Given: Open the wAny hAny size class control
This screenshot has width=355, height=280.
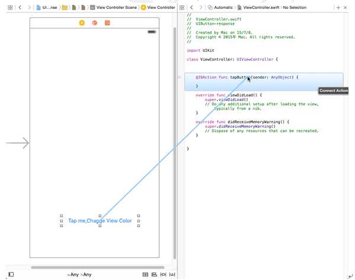Looking at the screenshot, I should 79,275.
